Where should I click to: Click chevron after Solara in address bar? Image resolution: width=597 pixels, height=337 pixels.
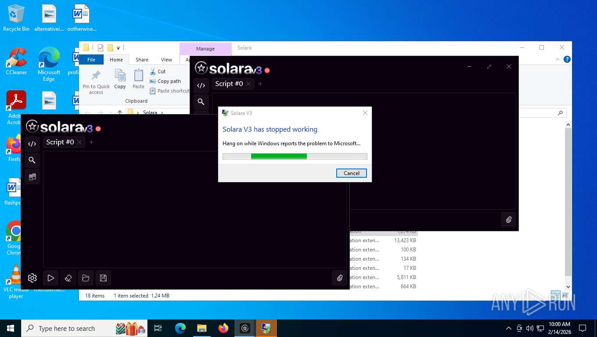click(162, 113)
